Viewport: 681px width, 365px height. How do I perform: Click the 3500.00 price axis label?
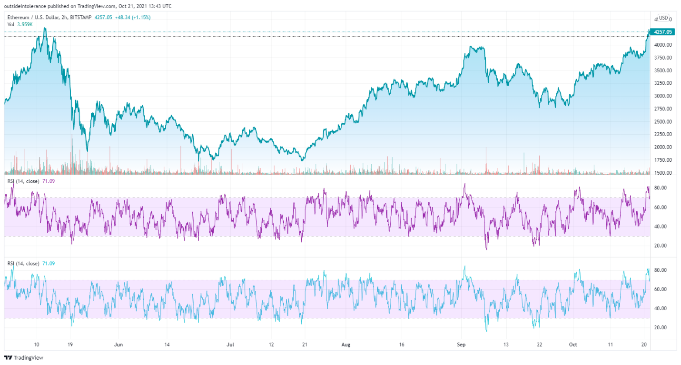click(663, 70)
